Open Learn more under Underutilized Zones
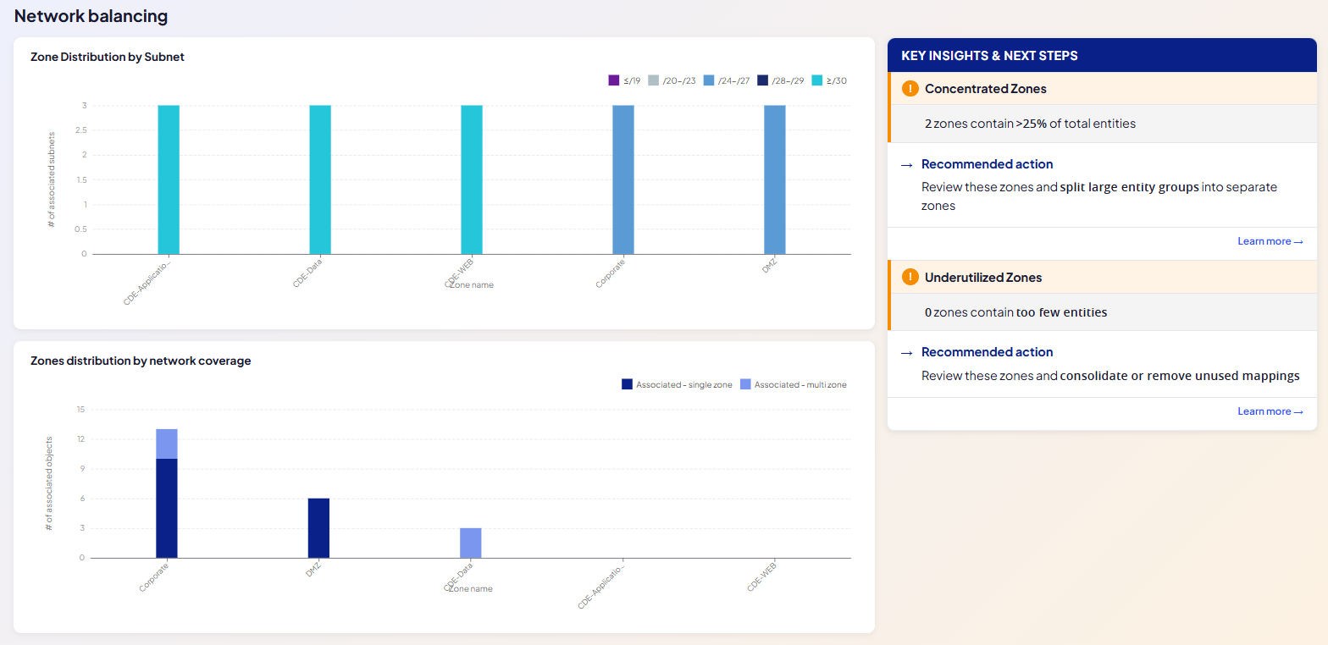 pos(1270,411)
